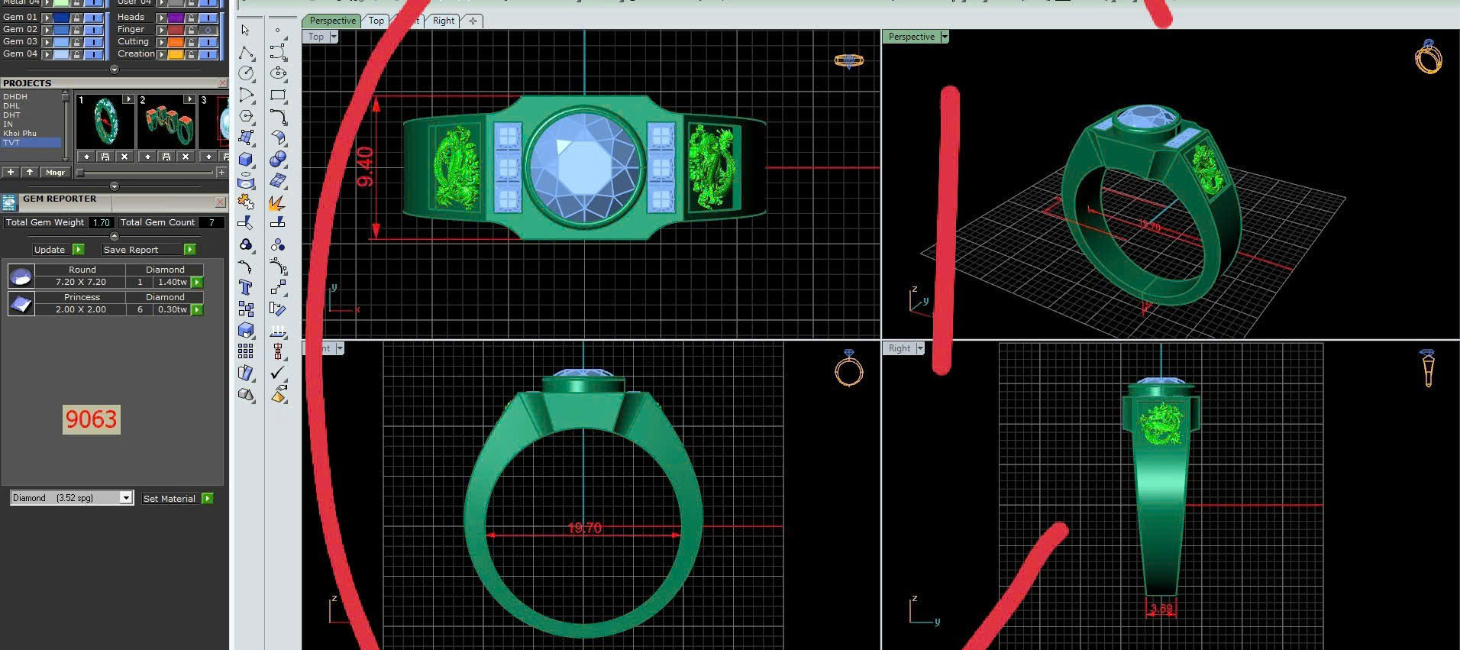This screenshot has width=1460, height=650.
Task: Pick the Circle drawing tool
Action: pos(246,73)
